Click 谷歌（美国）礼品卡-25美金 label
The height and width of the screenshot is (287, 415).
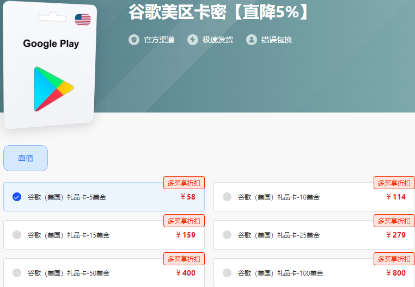(279, 235)
